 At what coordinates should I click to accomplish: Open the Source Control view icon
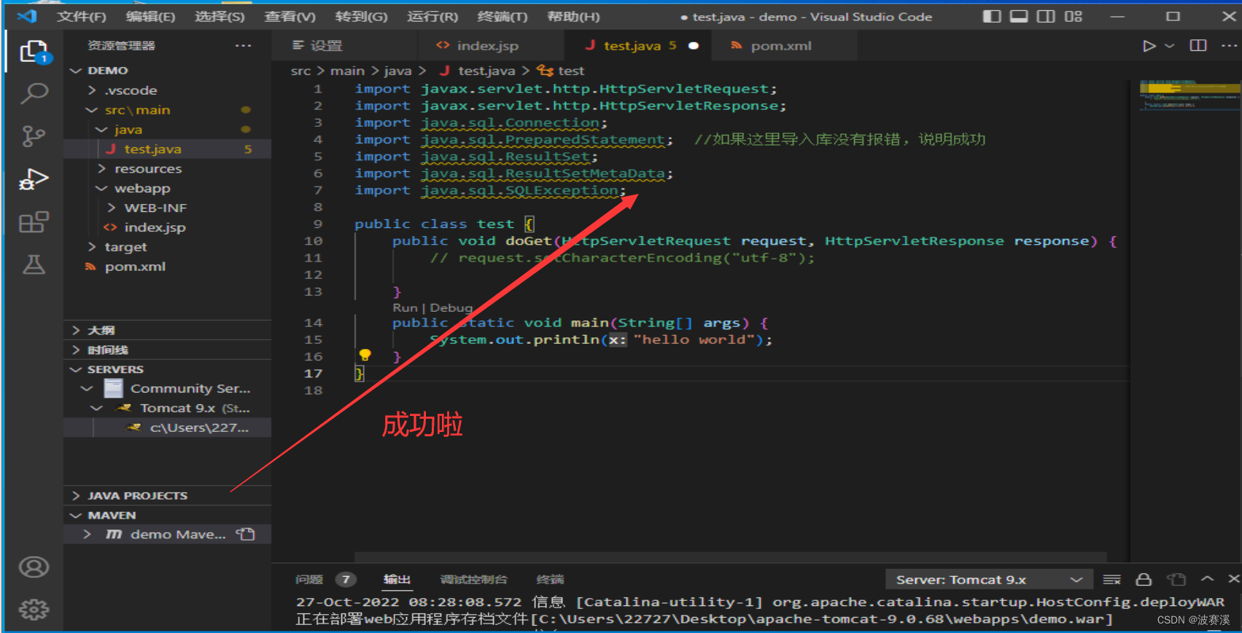pos(34,136)
